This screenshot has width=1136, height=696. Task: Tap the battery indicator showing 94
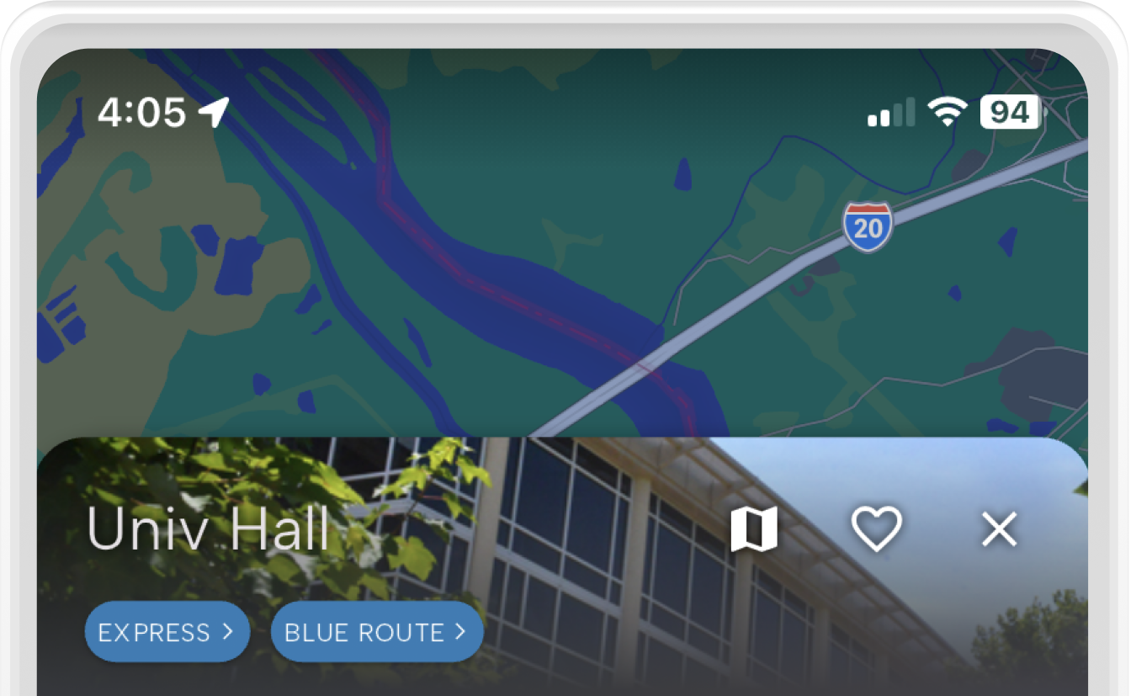point(1011,112)
